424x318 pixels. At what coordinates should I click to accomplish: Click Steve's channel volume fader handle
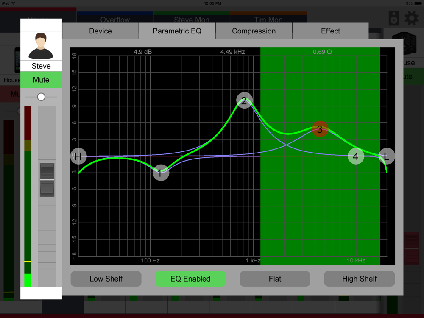[x=47, y=180]
